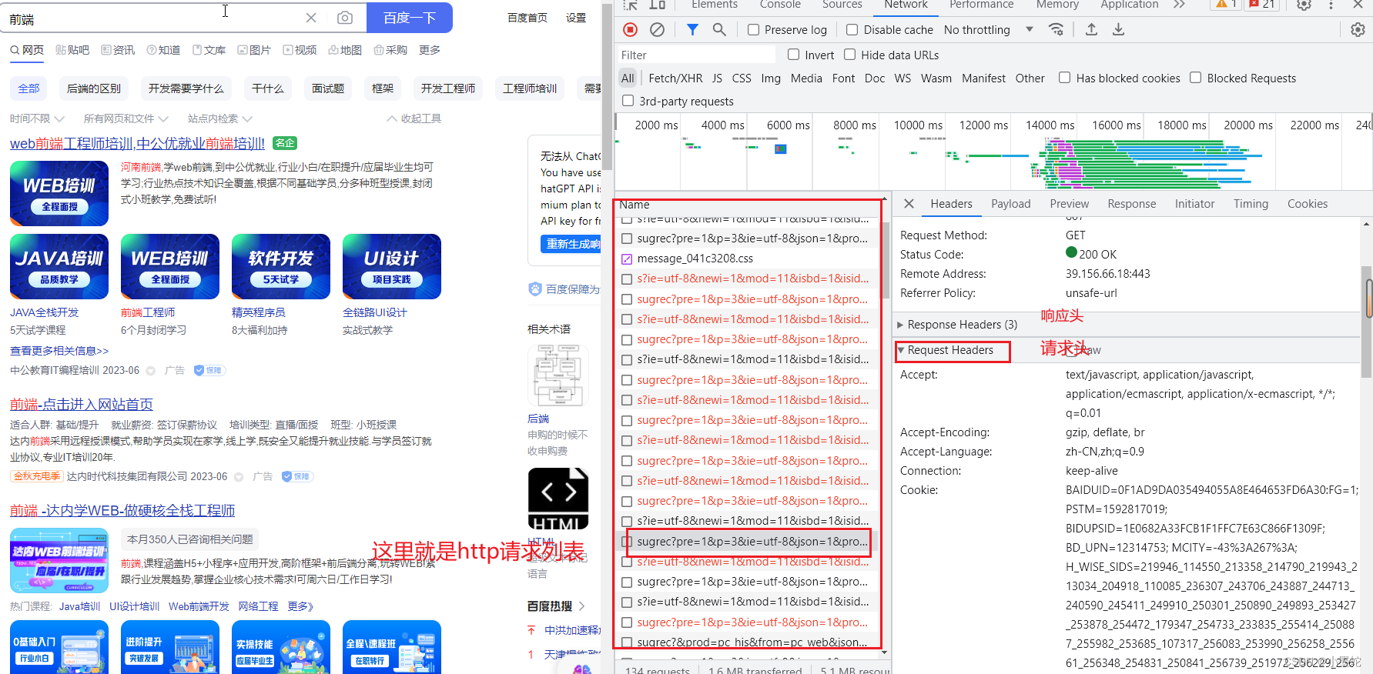Switch to Preview tab
Image resolution: width=1373 pixels, height=674 pixels.
1069,204
